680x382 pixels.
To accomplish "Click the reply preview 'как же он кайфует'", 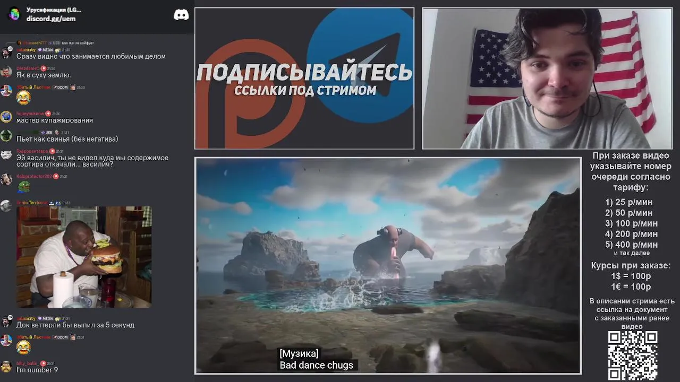I will coord(78,43).
